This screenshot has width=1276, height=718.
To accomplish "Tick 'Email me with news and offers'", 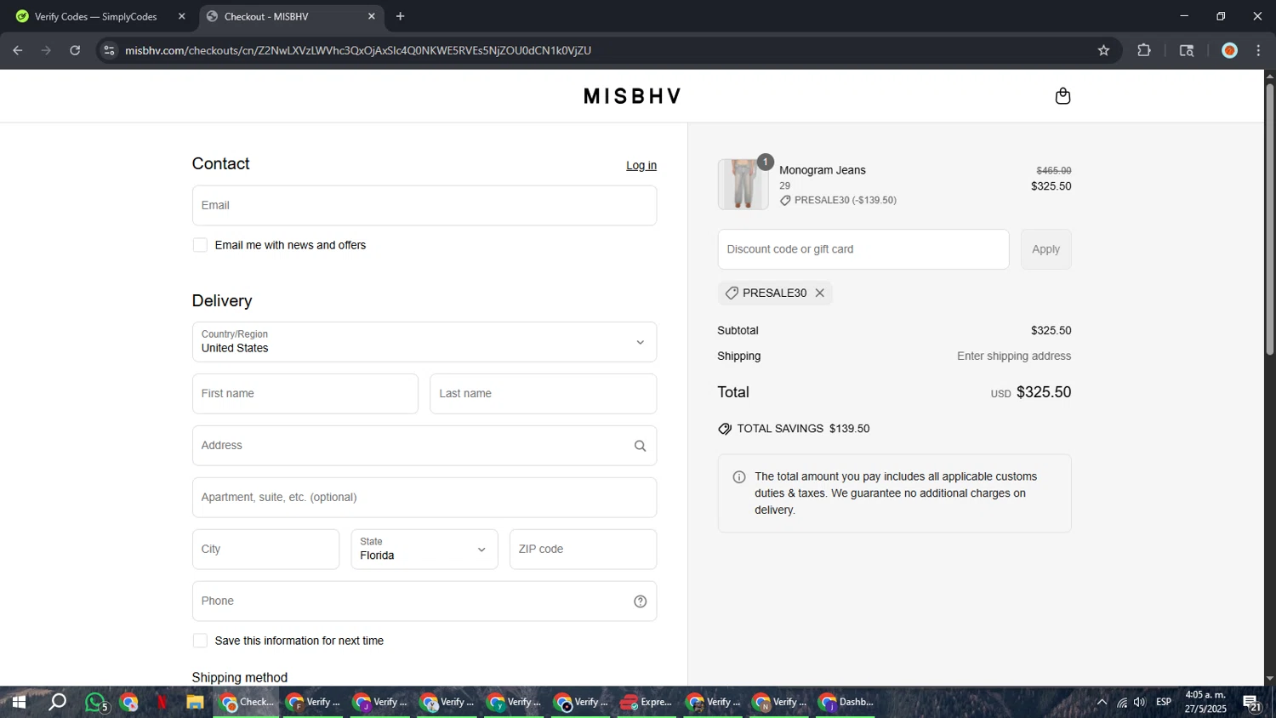I will [200, 245].
